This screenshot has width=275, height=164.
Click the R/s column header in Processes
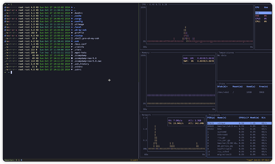pyautogui.click(x=263, y=118)
